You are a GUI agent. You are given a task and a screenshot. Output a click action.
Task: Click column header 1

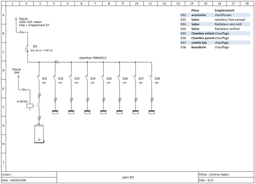coord(12,4)
